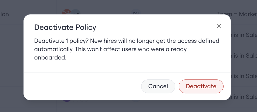Cancel the policy deactivation
Screen dimensions: 257x112
coord(158,86)
